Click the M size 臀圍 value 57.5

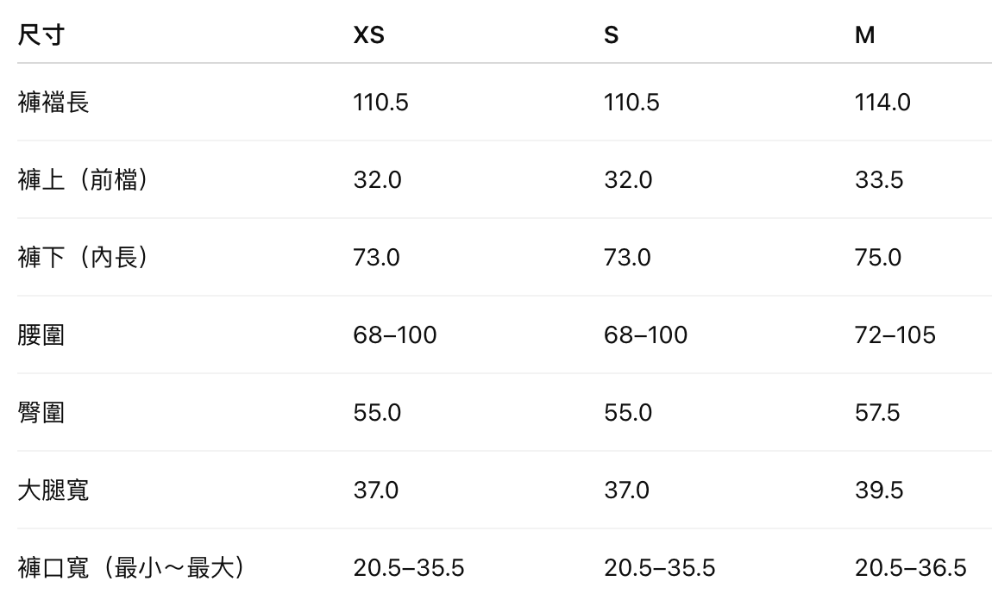click(877, 413)
